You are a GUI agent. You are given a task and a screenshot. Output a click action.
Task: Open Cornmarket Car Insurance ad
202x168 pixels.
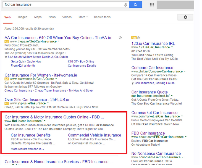point(154,113)
